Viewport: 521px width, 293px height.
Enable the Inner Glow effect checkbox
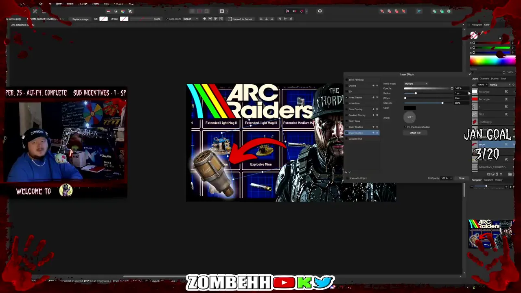point(346,103)
